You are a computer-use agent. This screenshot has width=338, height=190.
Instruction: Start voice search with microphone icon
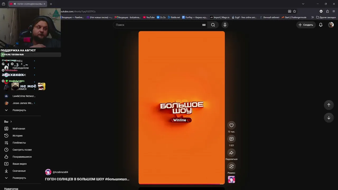[x=225, y=25]
